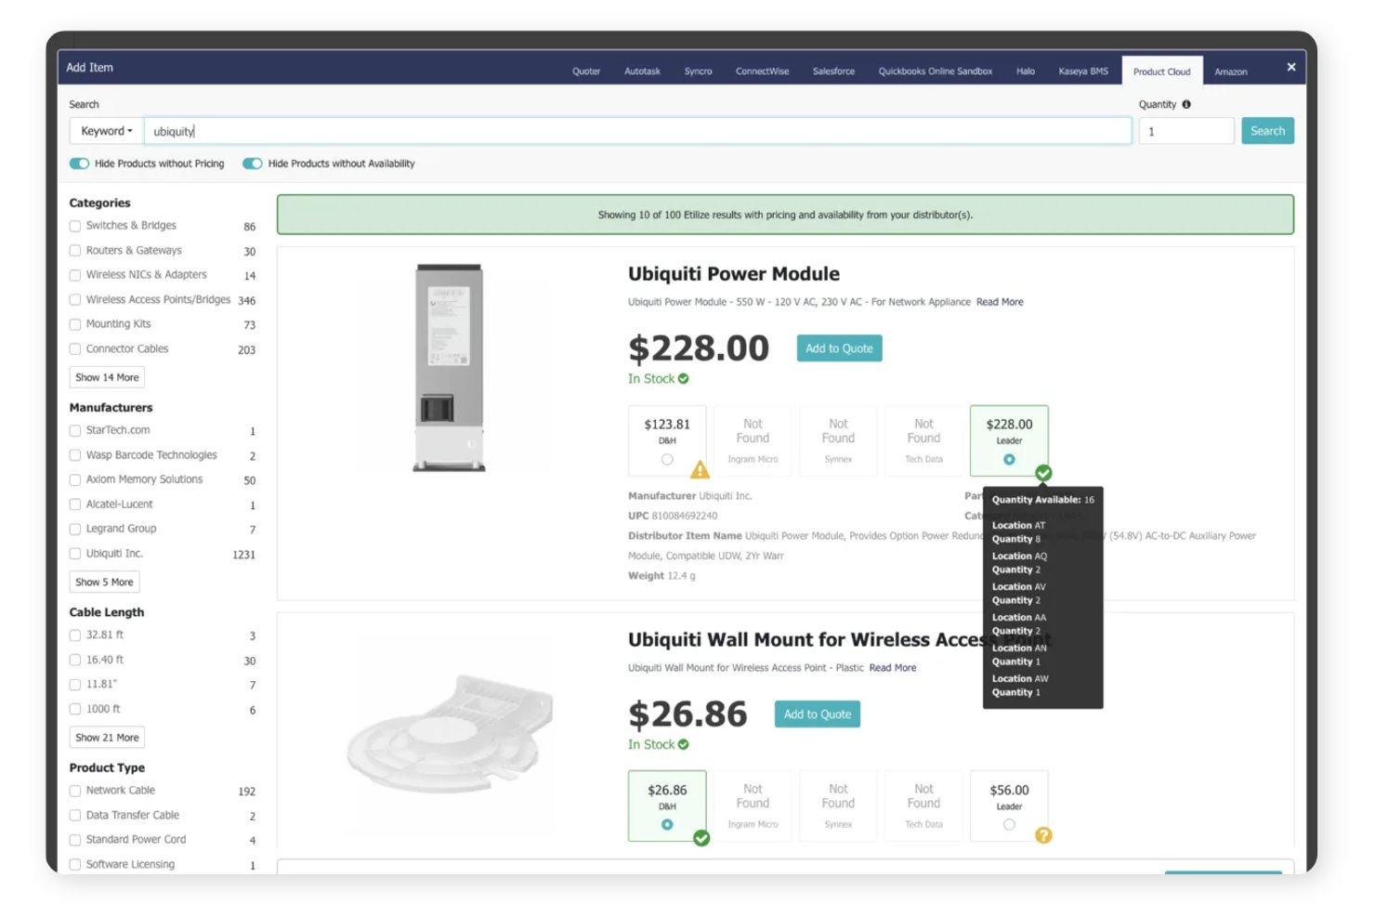1375x917 pixels.
Task: Check the Ubiquiti Inc. manufacturer filter
Action: point(75,554)
